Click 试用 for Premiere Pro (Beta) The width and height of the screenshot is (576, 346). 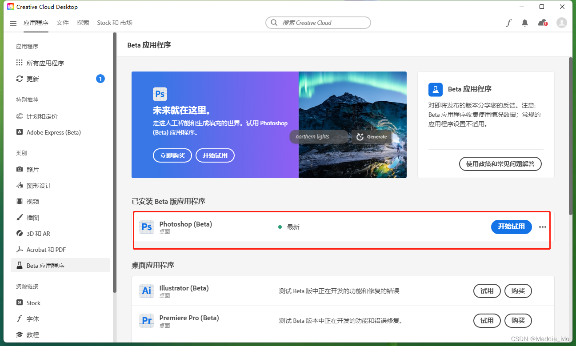click(x=487, y=321)
